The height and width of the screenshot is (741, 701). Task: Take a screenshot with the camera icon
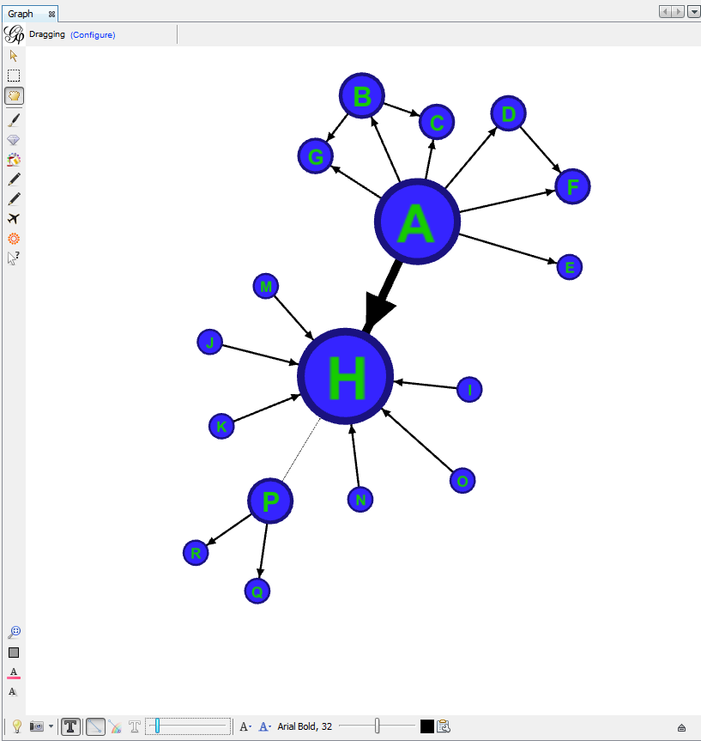[36, 726]
